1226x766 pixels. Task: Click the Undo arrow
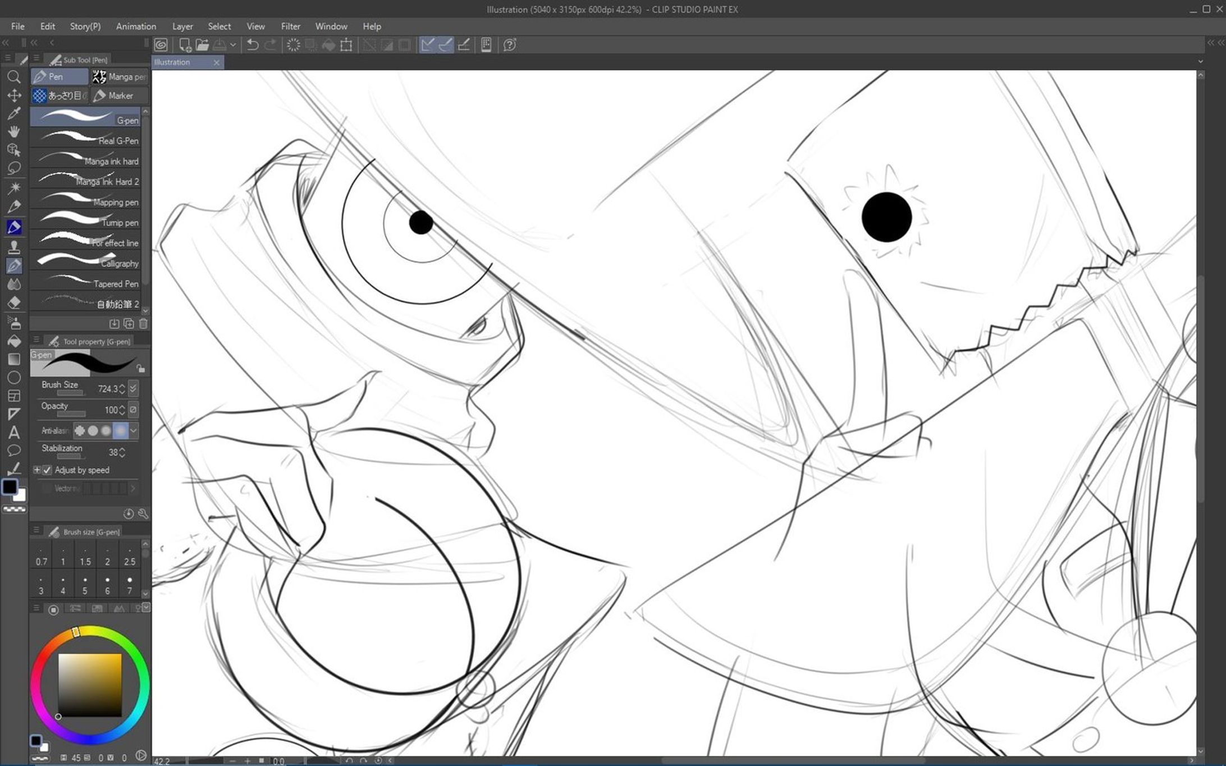tap(253, 45)
